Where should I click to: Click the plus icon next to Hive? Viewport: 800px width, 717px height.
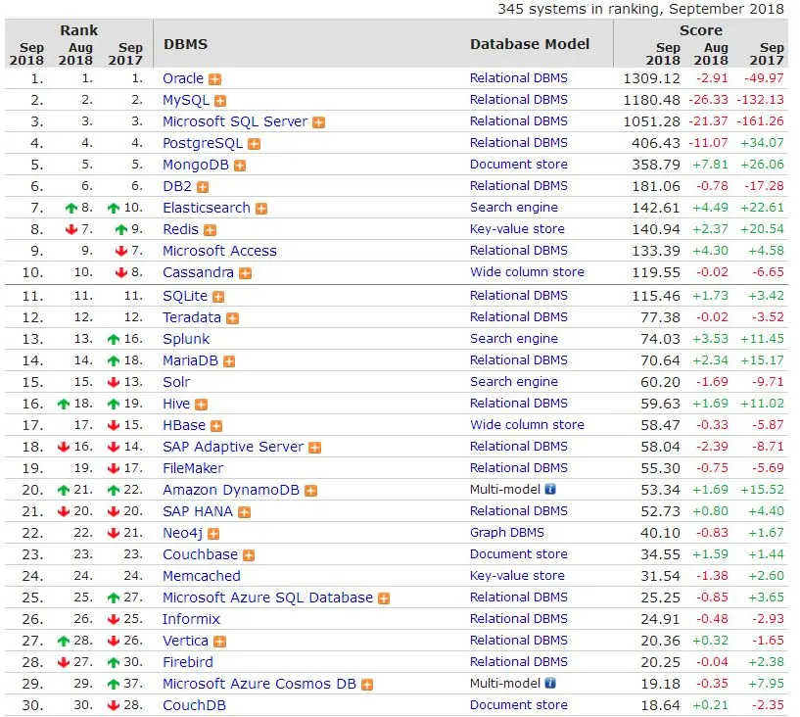click(x=202, y=405)
